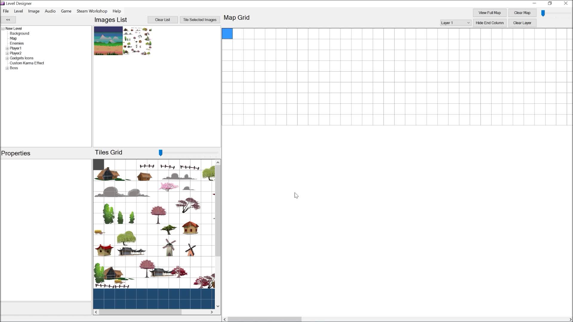
Task: Open the Steam Workshop menu
Action: click(92, 11)
